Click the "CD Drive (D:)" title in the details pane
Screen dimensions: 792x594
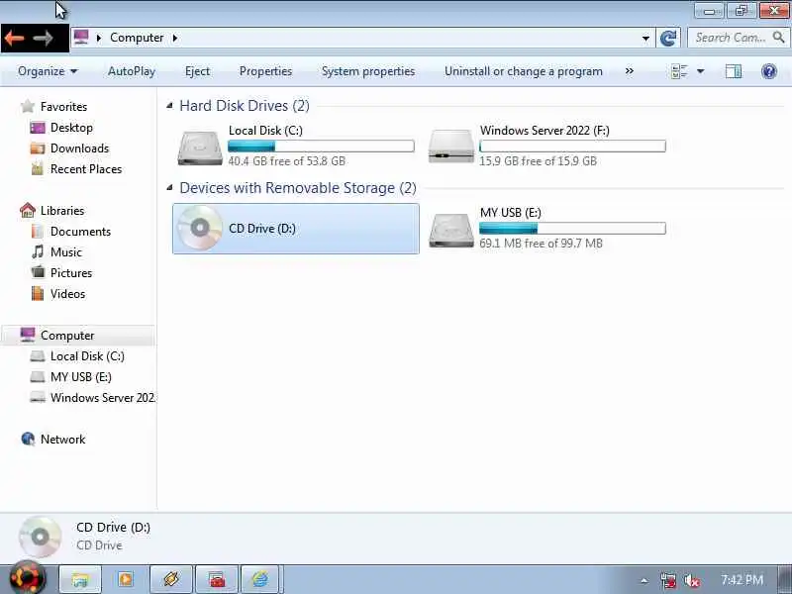coord(113,528)
